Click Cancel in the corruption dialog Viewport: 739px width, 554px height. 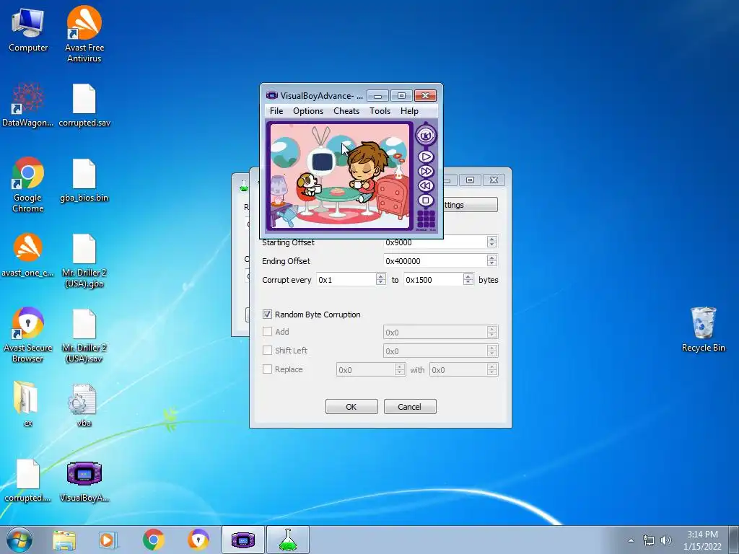click(x=410, y=407)
